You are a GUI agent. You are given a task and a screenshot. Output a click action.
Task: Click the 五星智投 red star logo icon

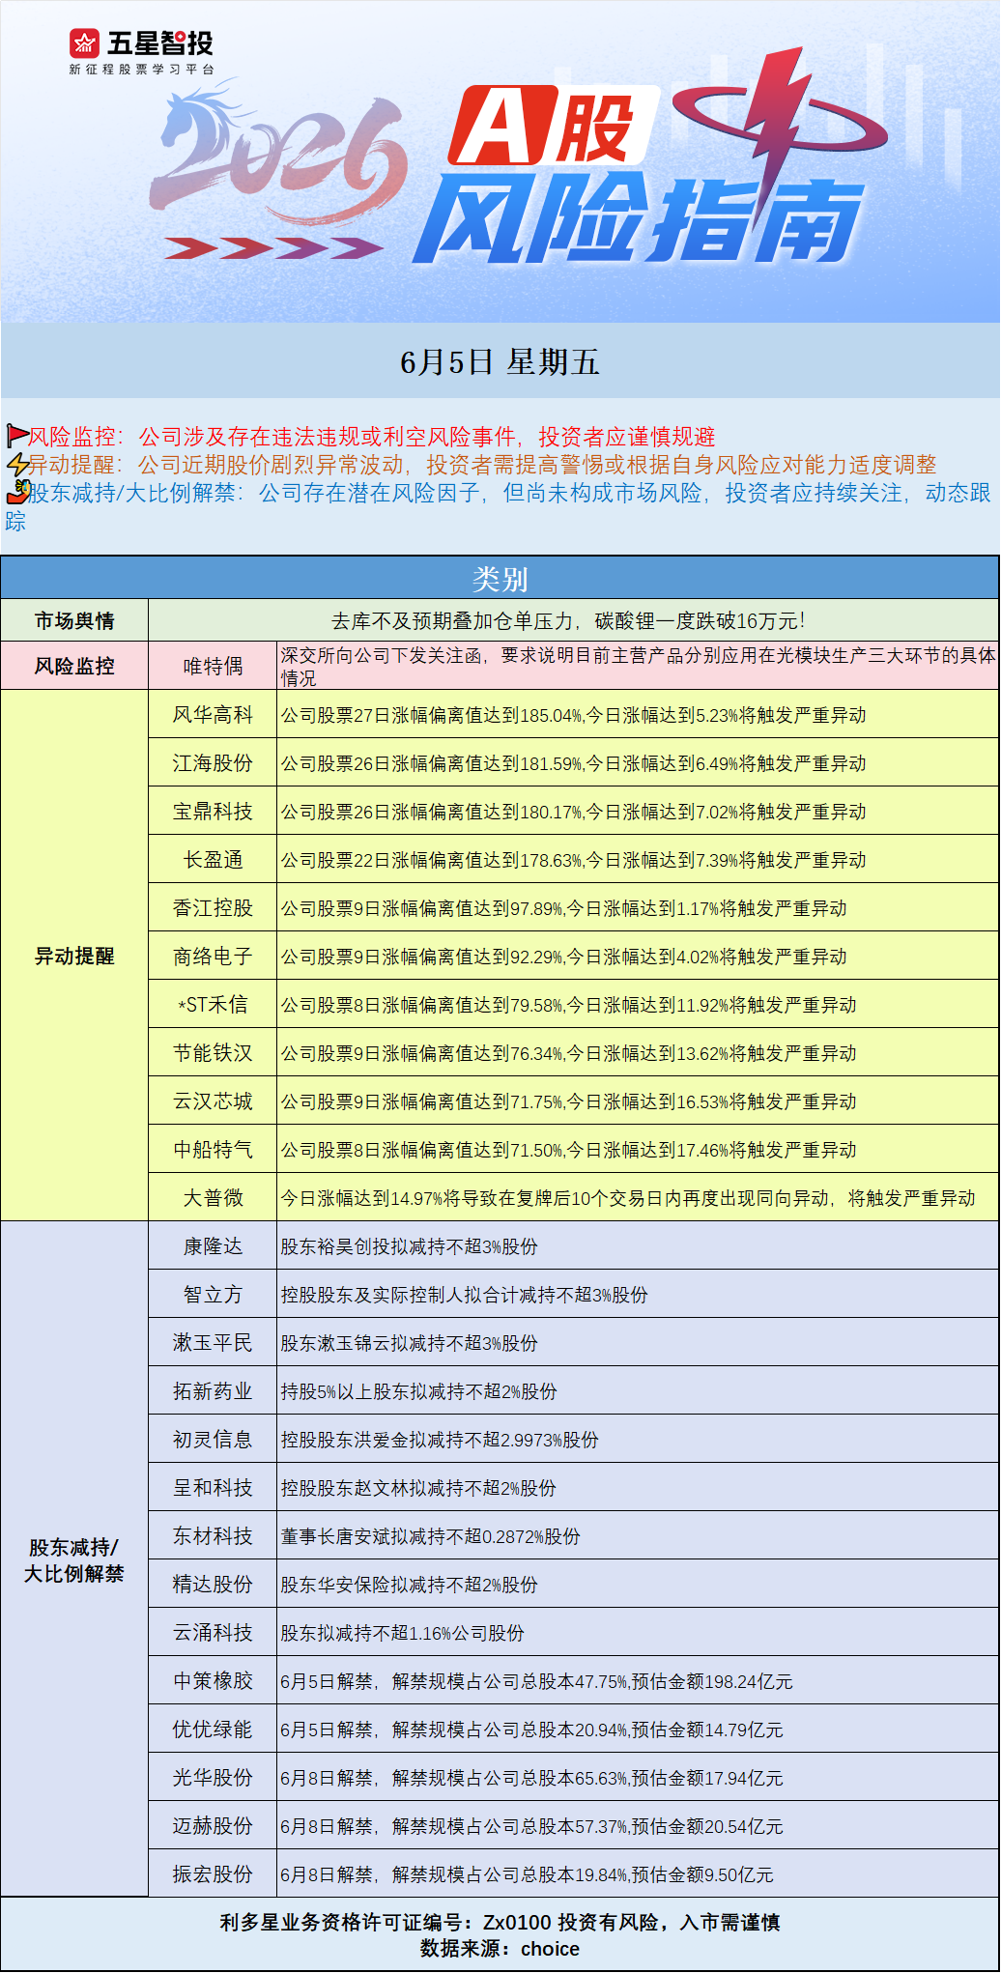click(85, 43)
